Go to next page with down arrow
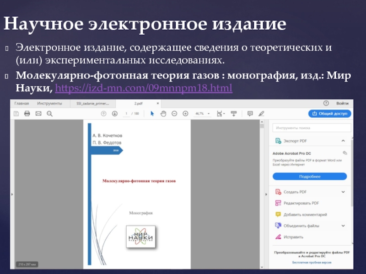Screen dimensions: 366x274 pos(114,113)
